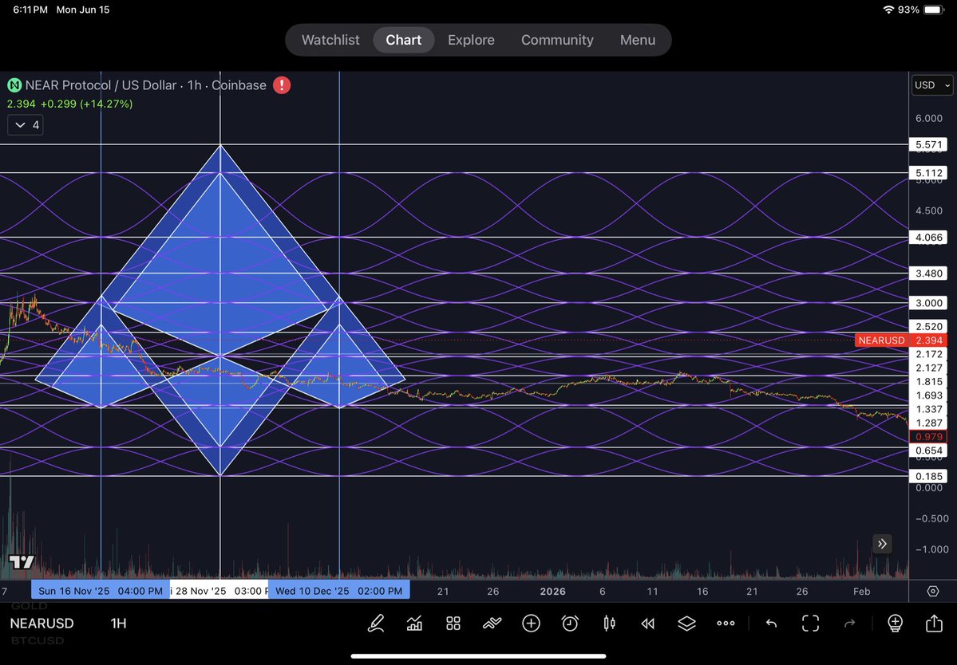Tap the TradingView logo on the chart
The width and height of the screenshot is (957, 665).
pos(22,562)
